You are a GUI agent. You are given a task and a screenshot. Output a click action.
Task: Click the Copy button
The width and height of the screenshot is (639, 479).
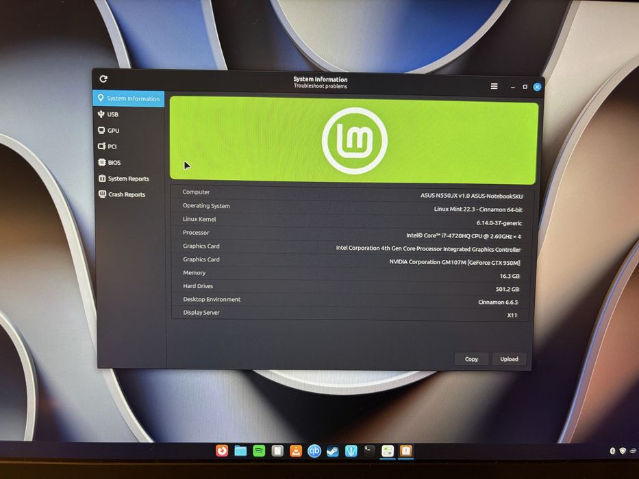point(471,359)
